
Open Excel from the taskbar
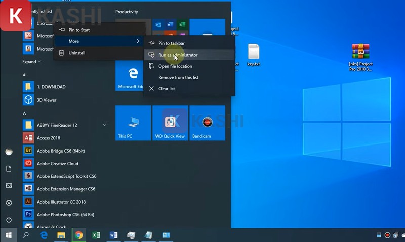pyautogui.click(x=96, y=235)
